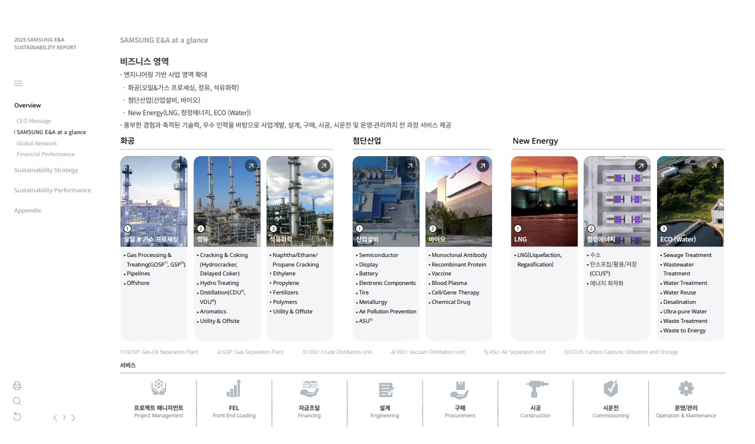Open arrow link on 청정에너지 card
This screenshot has width=755, height=444.
[x=641, y=166]
